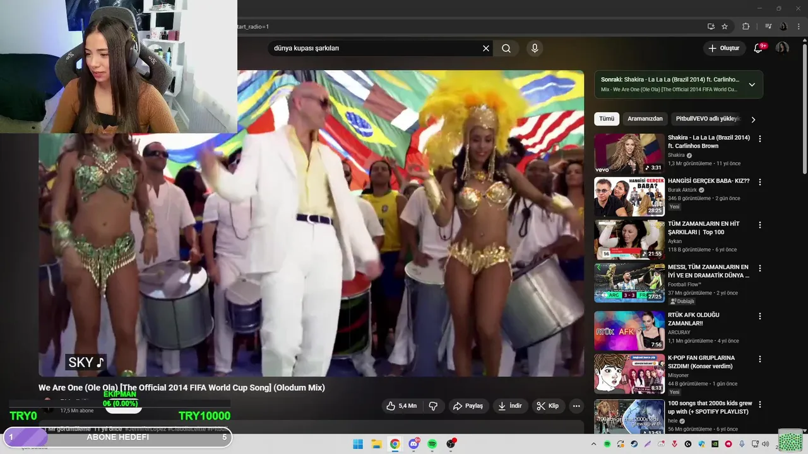Click the Klip clip button
Screen dimensions: 808x454
[547, 406]
